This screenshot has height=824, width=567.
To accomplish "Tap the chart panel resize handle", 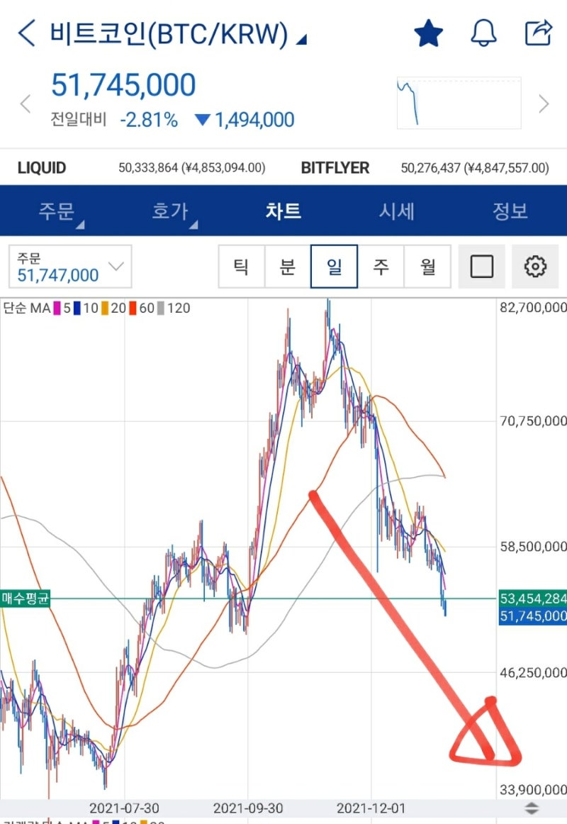I will pyautogui.click(x=532, y=808).
